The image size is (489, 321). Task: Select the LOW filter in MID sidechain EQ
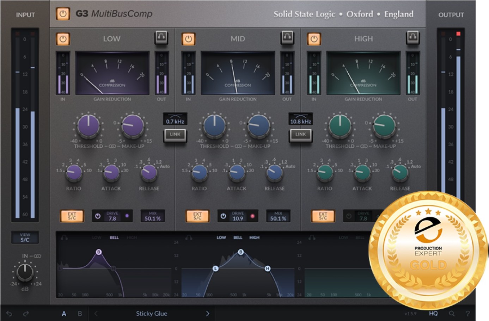tap(221, 237)
